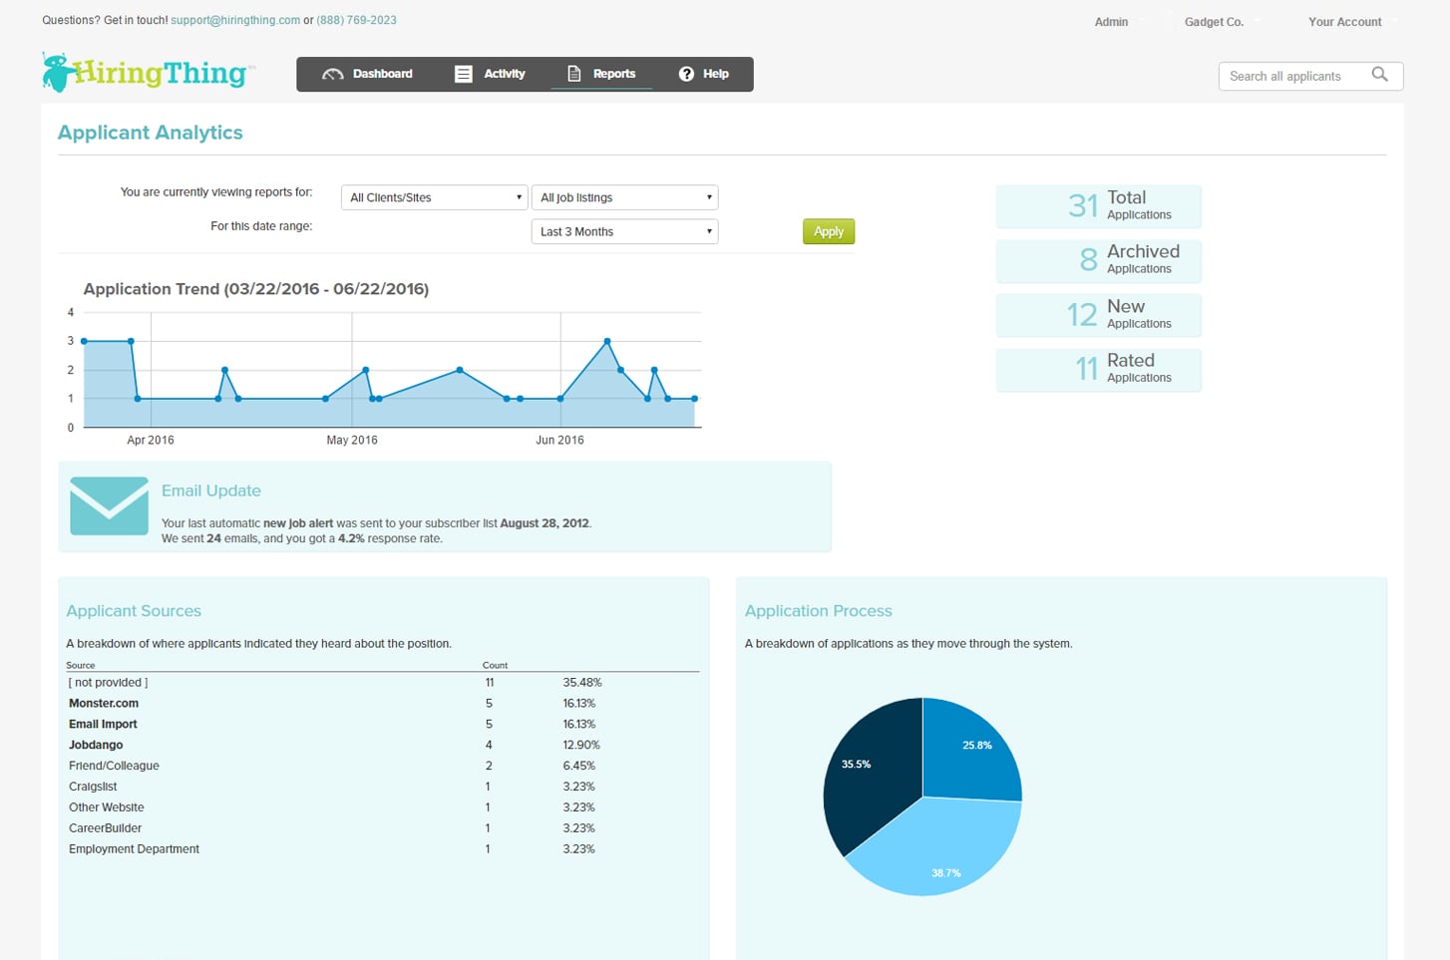The image size is (1450, 960).
Task: Expand the All Clients/Sites dropdown
Action: [434, 197]
